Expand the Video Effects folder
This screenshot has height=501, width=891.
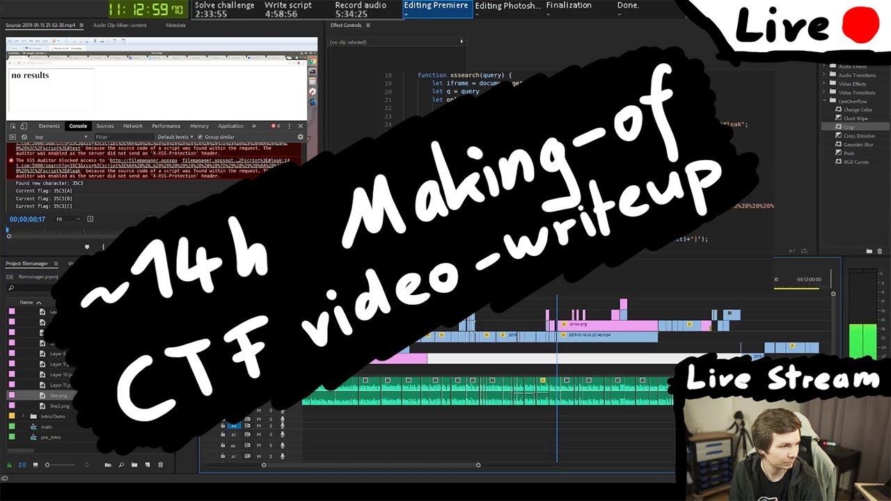point(825,84)
